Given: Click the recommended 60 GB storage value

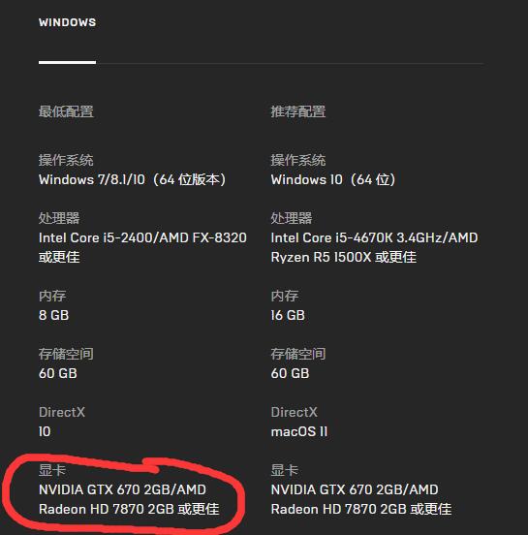Looking at the screenshot, I should coord(290,373).
